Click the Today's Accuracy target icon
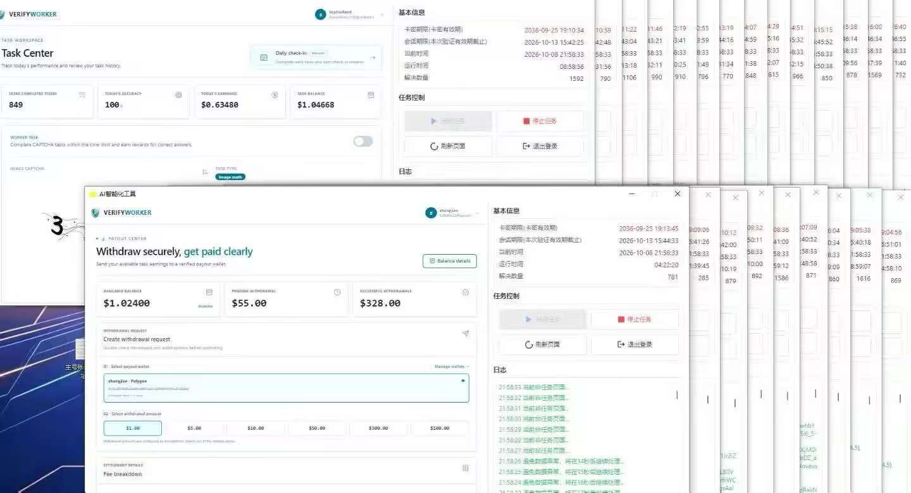This screenshot has width=911, height=493. coord(178,95)
